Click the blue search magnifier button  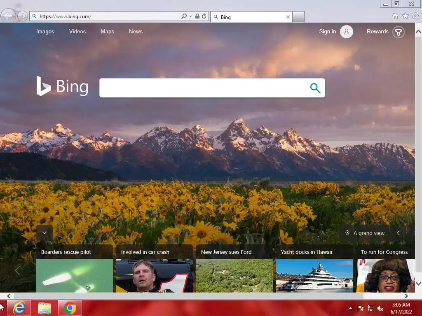(315, 88)
